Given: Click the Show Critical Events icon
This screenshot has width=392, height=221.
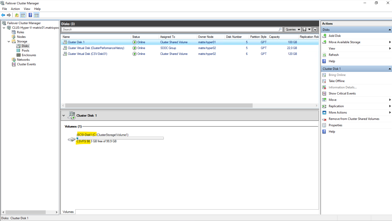Looking at the screenshot, I should click(324, 93).
